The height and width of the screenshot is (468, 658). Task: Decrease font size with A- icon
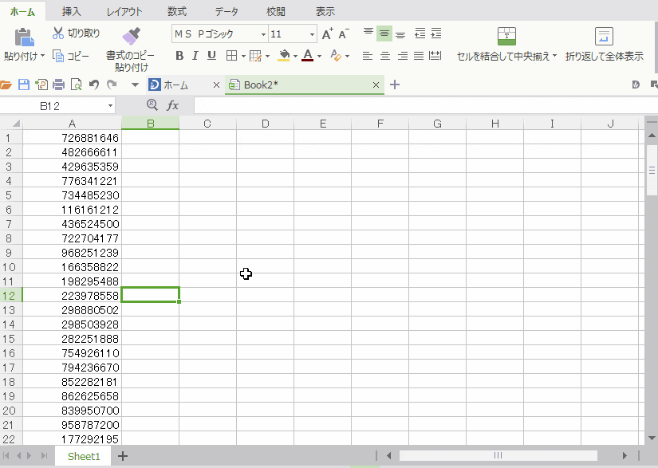coord(344,34)
